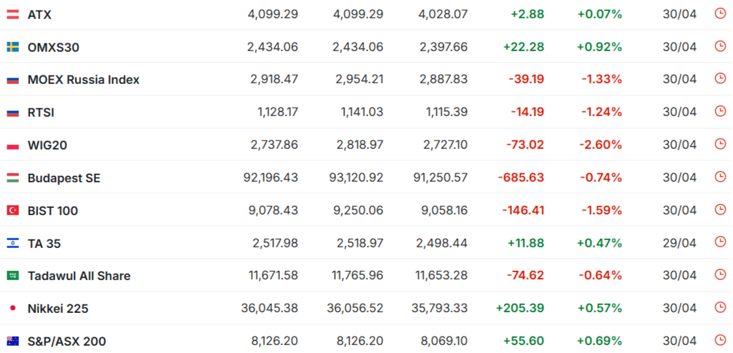Select the Budapest SE index name
The width and height of the screenshot is (733, 353).
tap(64, 178)
